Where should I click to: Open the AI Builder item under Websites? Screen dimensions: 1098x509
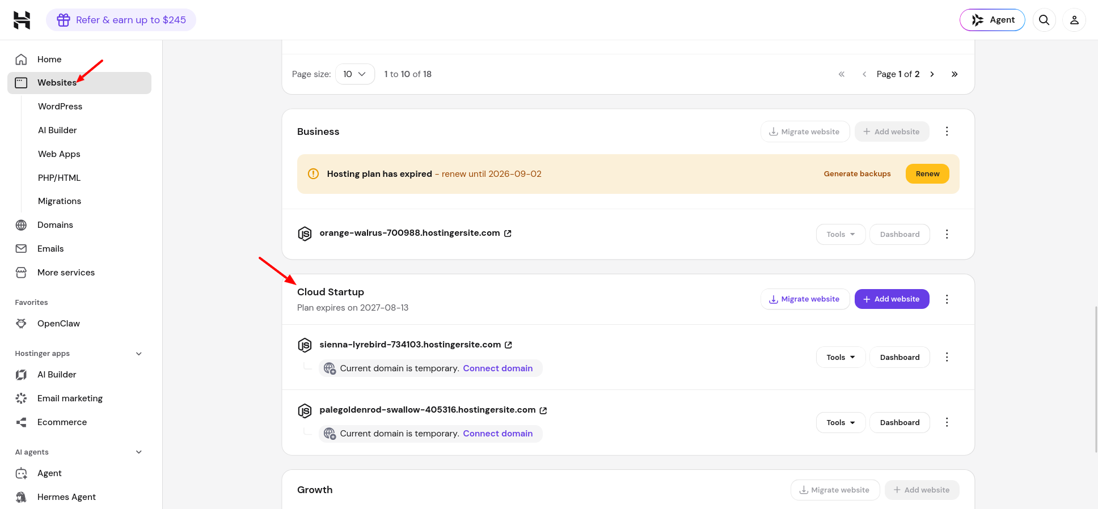(57, 130)
